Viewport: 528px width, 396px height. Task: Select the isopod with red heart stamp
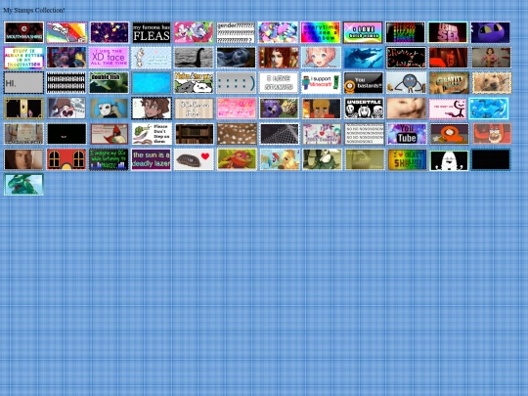(194, 159)
